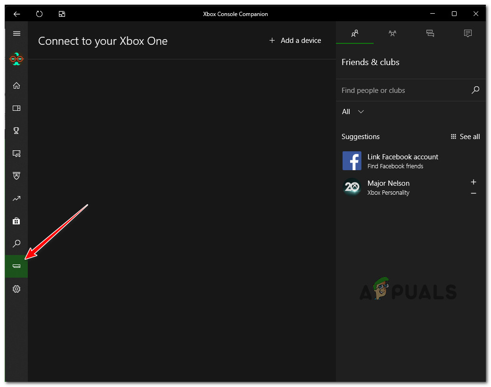Open Search magnifier in sidebar
This screenshot has height=387, width=491.
coord(16,244)
